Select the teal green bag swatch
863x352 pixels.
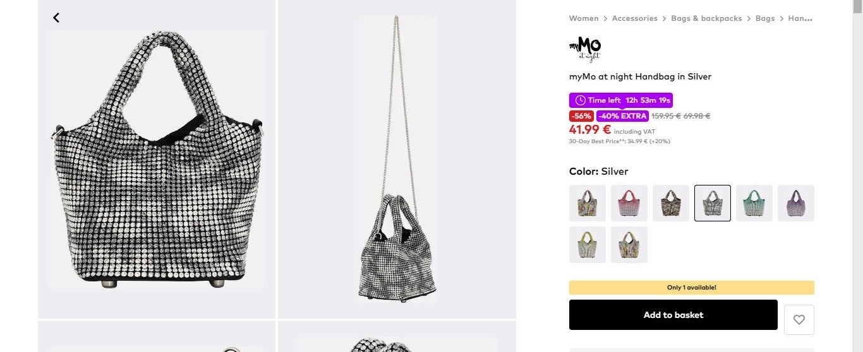[754, 203]
